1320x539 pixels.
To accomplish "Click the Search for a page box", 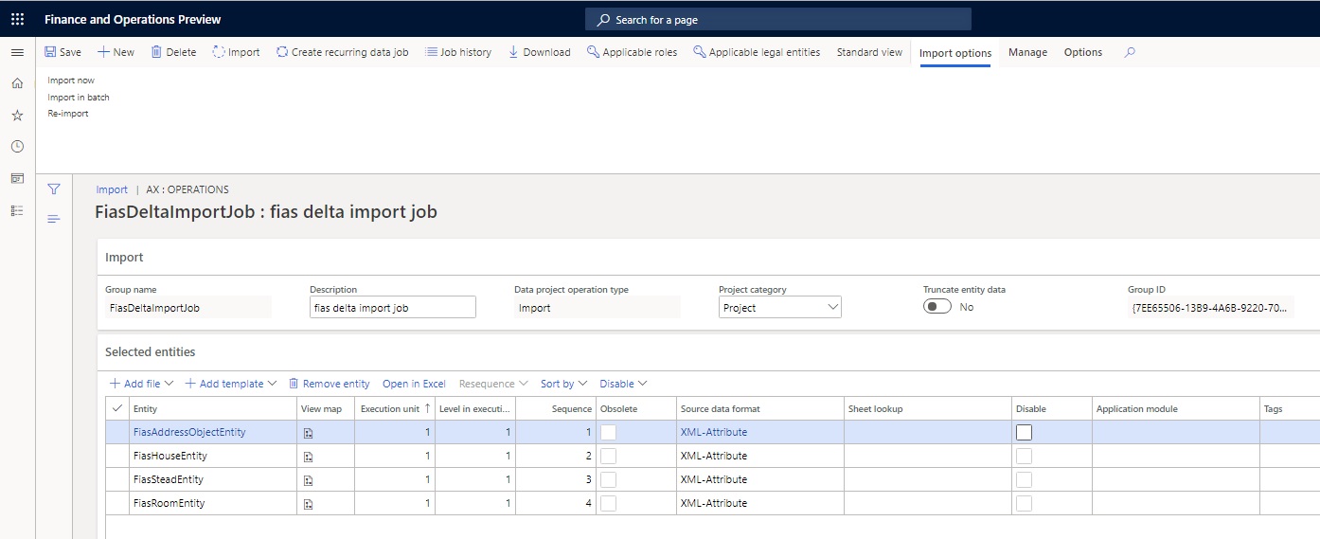I will pyautogui.click(x=778, y=19).
